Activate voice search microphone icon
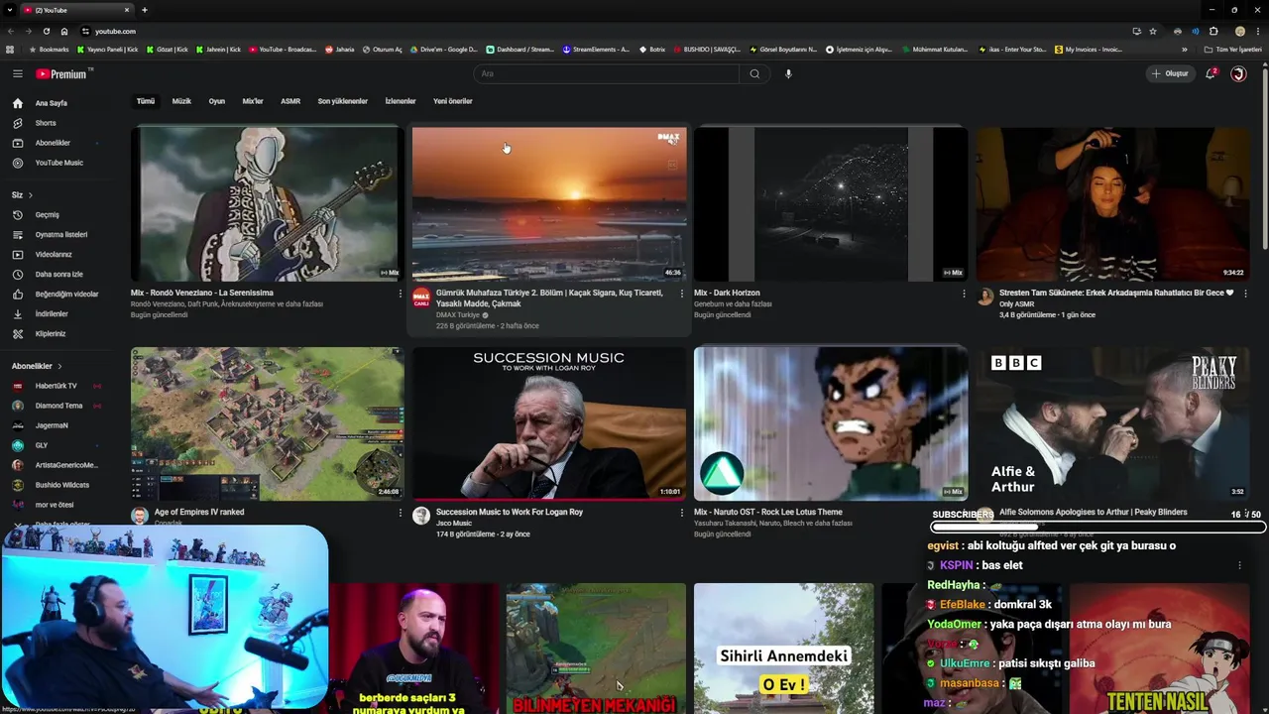Image resolution: width=1269 pixels, height=714 pixels. tap(788, 73)
